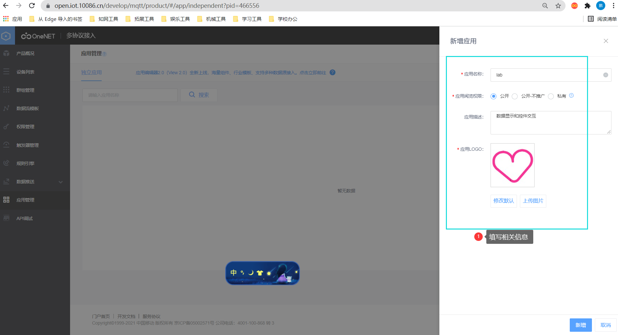Click the 数据推送 icon

tap(6, 181)
